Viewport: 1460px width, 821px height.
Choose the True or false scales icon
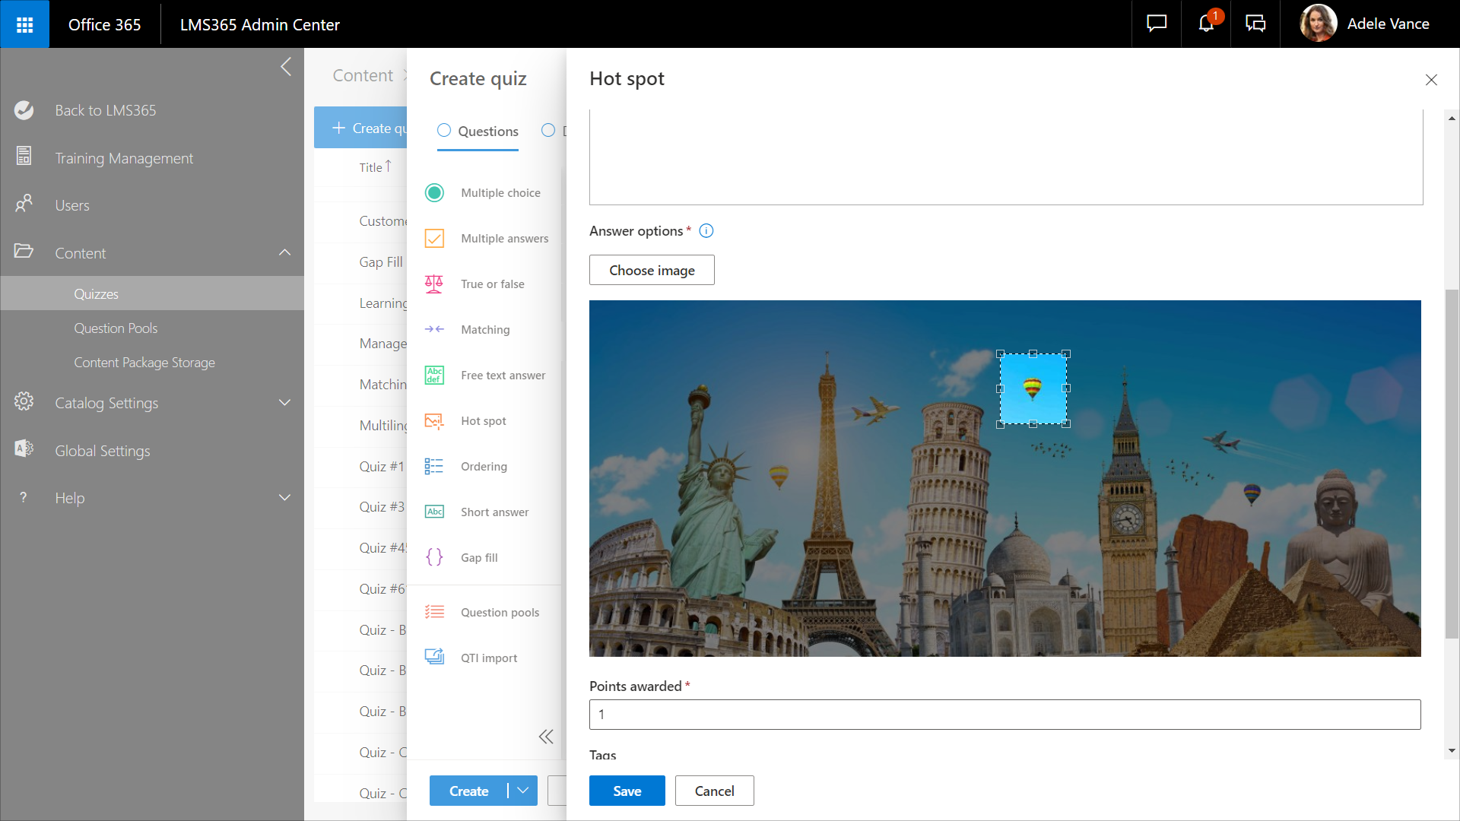[434, 284]
